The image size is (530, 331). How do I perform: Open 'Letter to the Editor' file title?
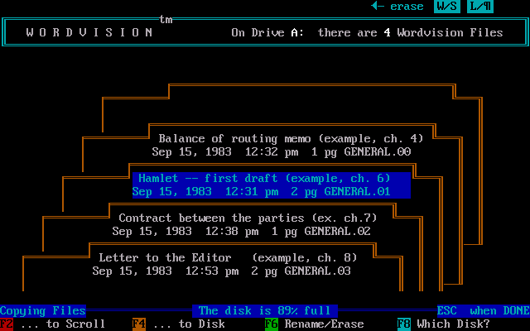click(229, 257)
